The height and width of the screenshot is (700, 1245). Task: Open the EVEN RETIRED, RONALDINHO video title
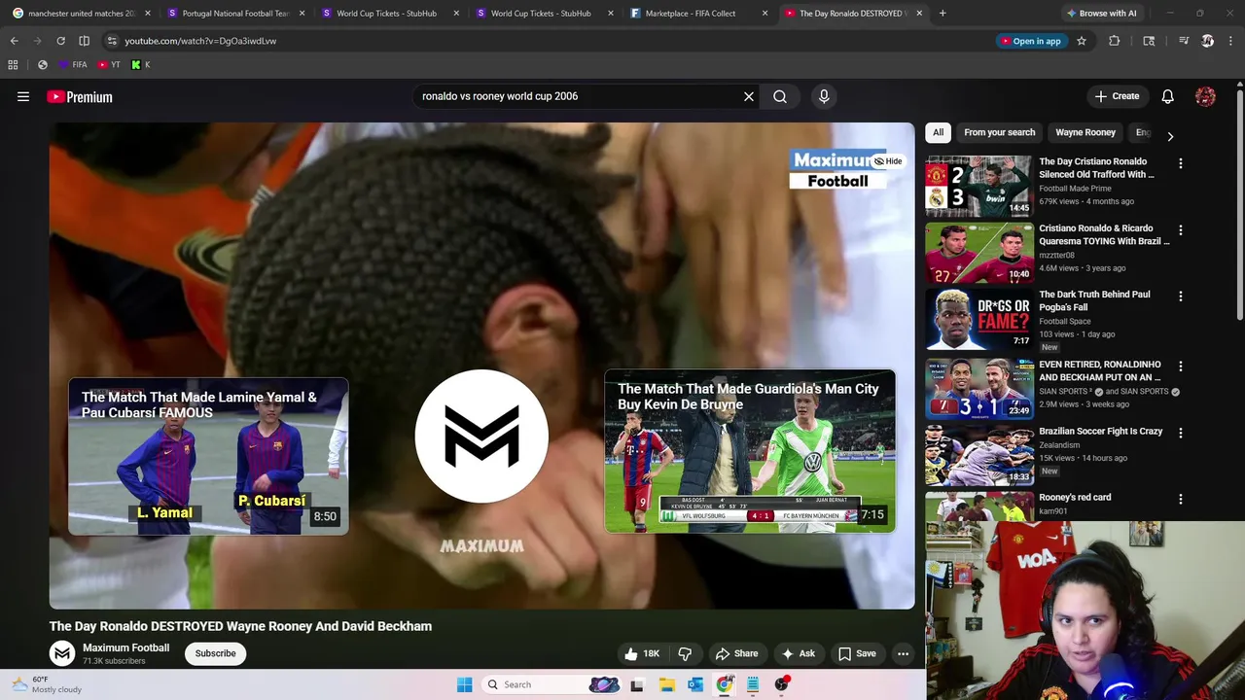[x=1100, y=370]
